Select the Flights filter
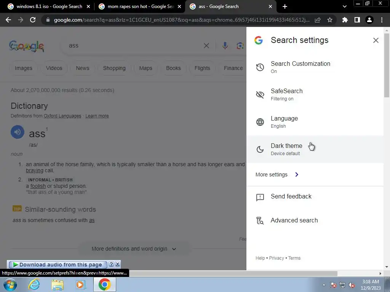Screen dimensions: 390x292 [x=202, y=68]
